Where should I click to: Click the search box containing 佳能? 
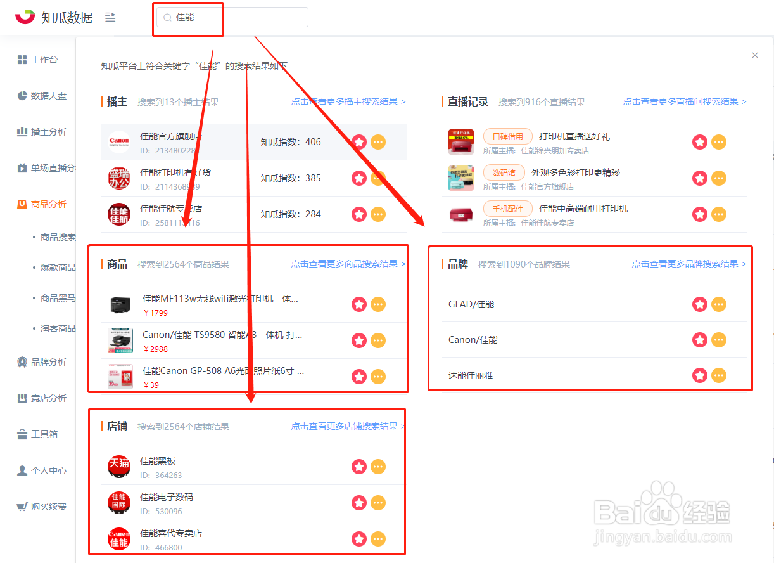232,17
